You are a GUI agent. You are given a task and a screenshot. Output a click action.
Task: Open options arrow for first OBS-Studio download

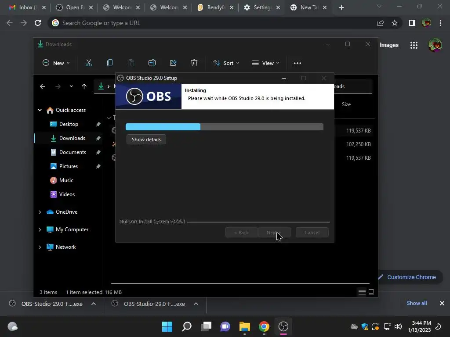[x=94, y=304]
